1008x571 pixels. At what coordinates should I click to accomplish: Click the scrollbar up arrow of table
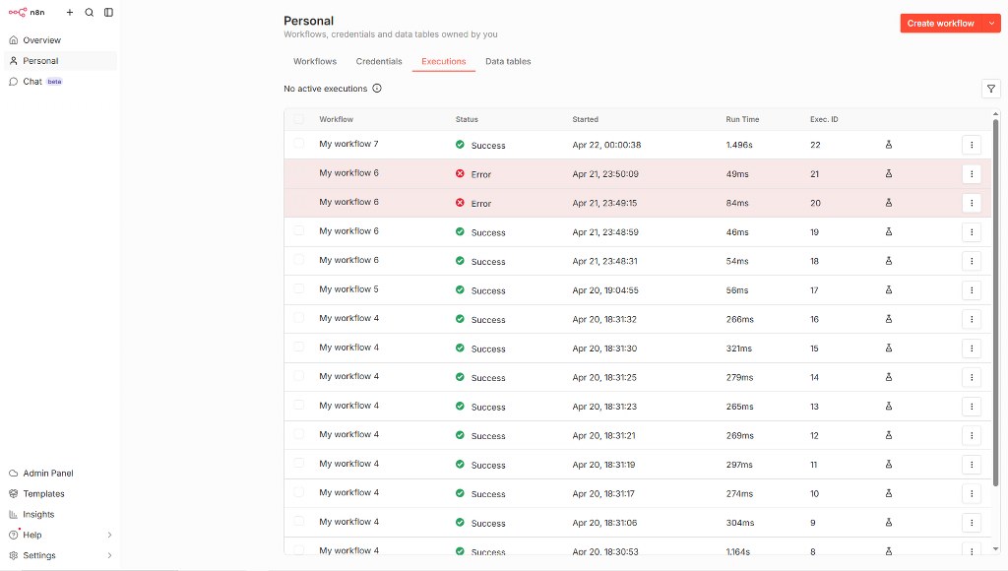[x=996, y=114]
